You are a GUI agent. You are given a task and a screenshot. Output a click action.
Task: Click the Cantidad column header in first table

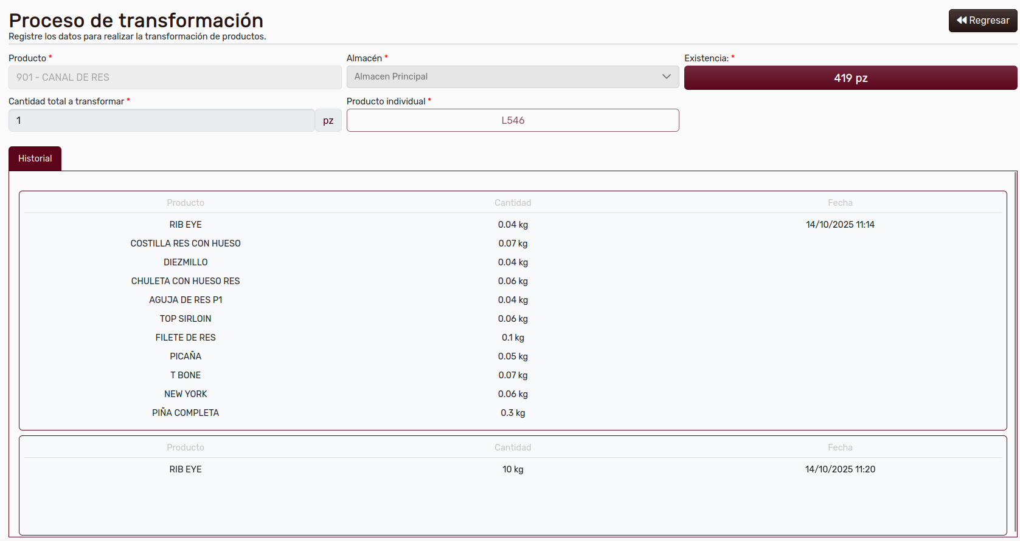coord(512,203)
